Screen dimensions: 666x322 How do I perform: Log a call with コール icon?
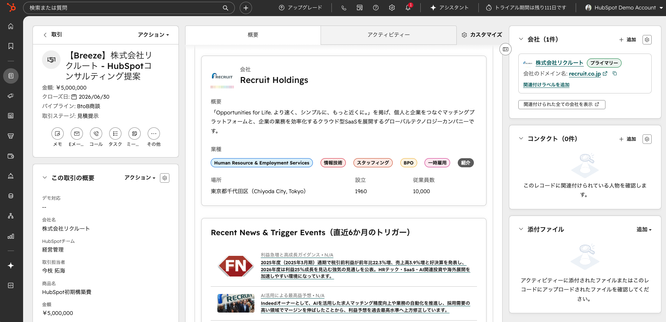(x=96, y=134)
